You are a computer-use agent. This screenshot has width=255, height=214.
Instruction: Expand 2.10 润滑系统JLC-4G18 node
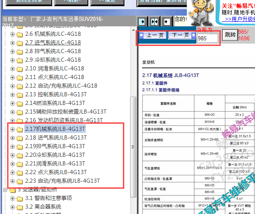12,69
